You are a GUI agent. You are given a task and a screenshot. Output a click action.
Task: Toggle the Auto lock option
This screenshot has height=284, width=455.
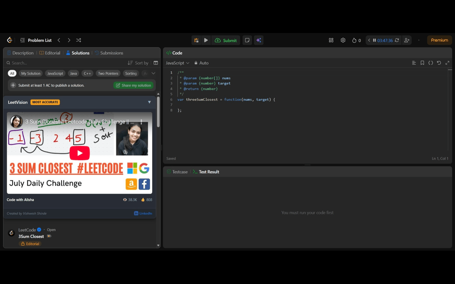(201, 63)
